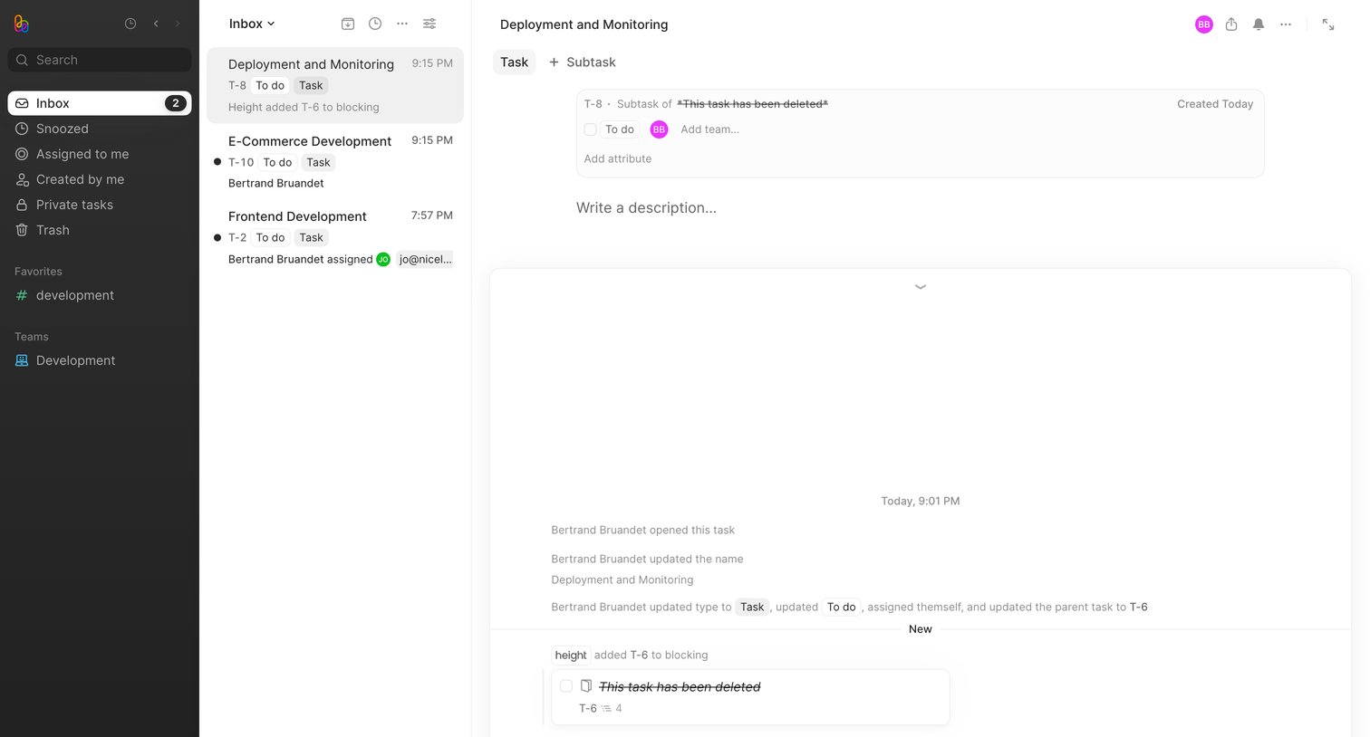Click unread dot on E-Commerce Development
The height and width of the screenshot is (737, 1370).
click(x=217, y=162)
